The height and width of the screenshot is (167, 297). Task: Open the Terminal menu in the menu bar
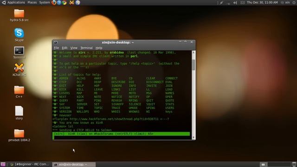(x=86, y=48)
